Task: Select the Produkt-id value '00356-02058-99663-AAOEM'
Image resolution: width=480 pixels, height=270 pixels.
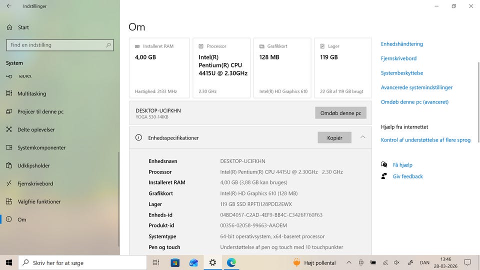Action: (253, 225)
